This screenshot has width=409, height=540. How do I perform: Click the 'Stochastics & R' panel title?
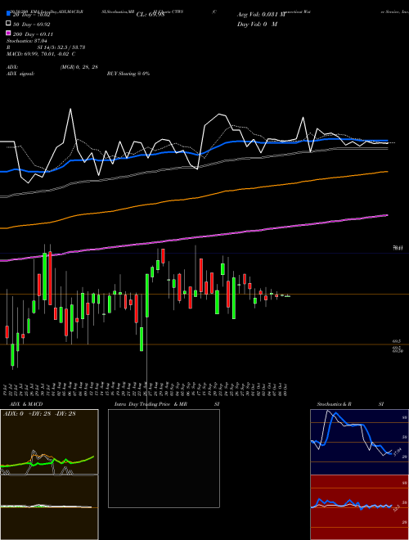click(334, 404)
